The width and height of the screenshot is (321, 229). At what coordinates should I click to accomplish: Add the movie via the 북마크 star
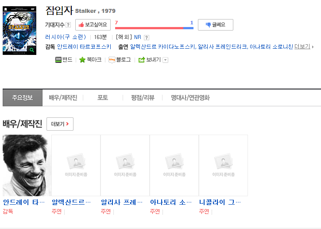tap(90, 60)
